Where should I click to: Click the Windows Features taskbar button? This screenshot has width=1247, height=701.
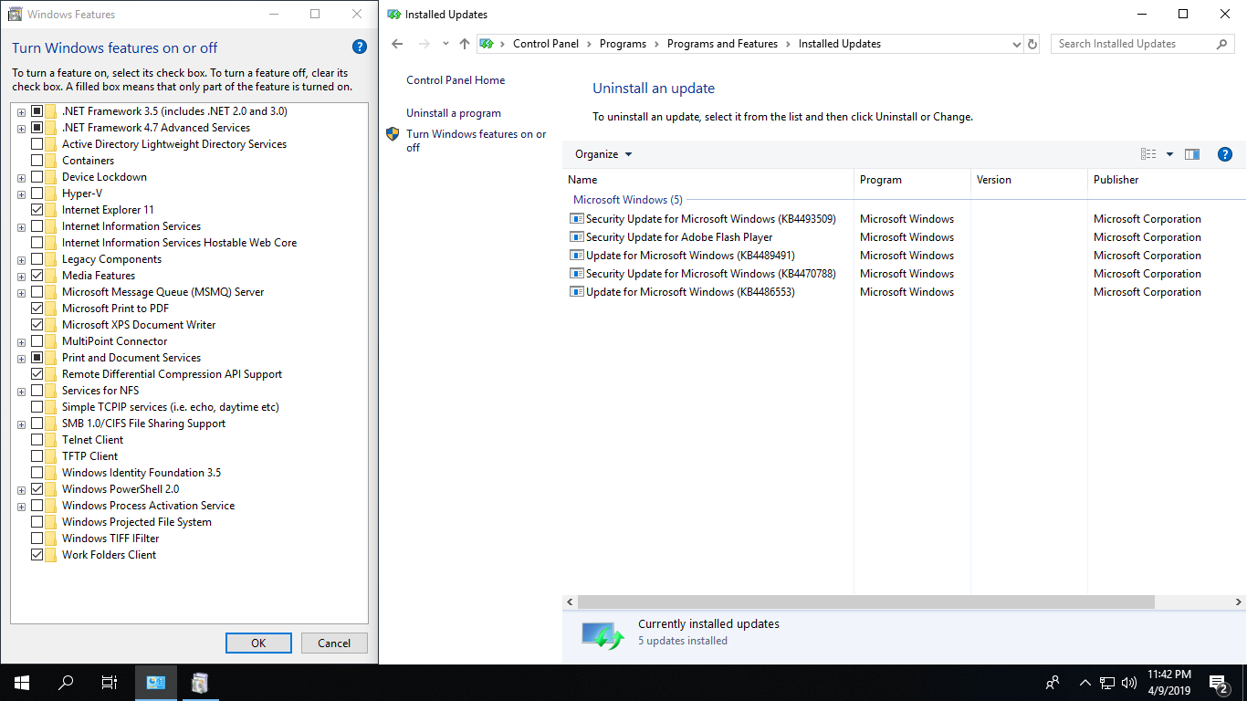pyautogui.click(x=200, y=683)
